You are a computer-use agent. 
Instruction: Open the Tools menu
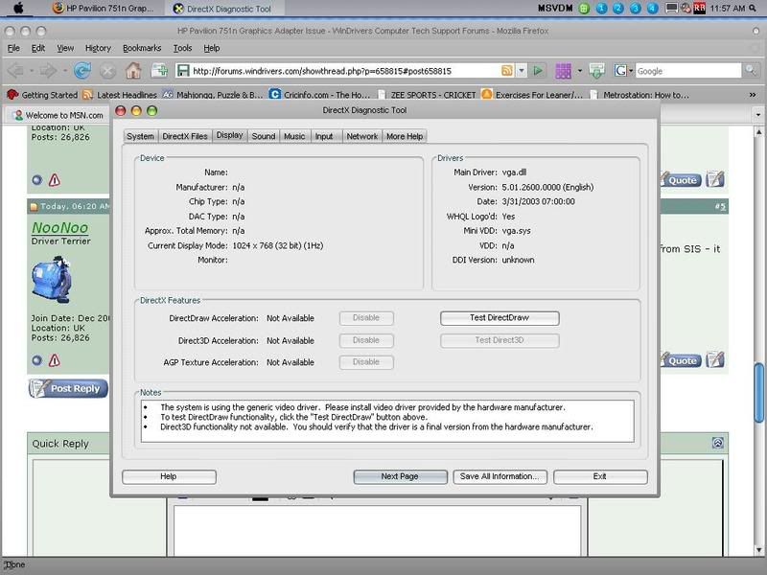[x=182, y=48]
